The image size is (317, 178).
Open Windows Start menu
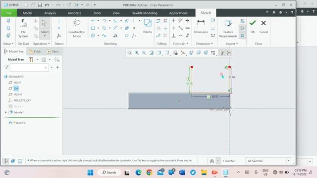90,173
